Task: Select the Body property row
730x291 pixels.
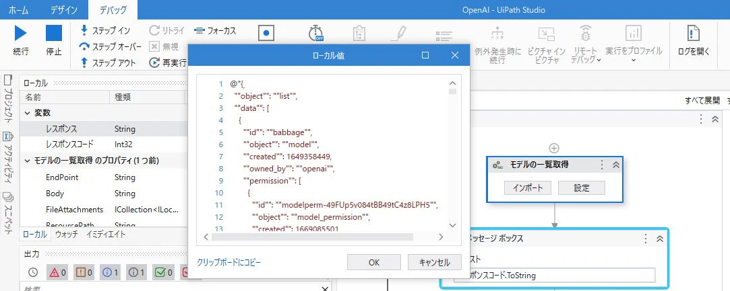Action: (x=104, y=194)
